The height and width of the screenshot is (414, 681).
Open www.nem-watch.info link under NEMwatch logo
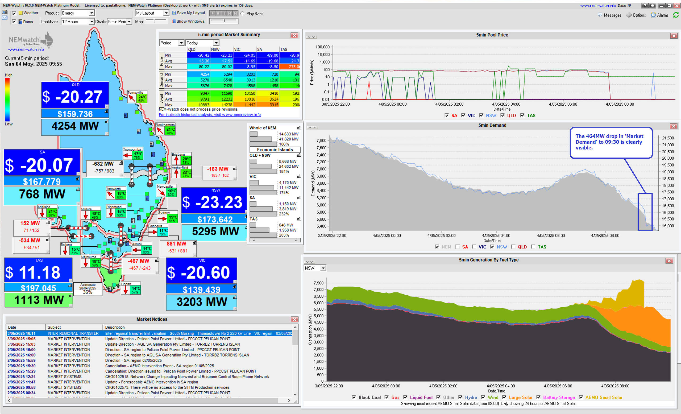[26, 49]
